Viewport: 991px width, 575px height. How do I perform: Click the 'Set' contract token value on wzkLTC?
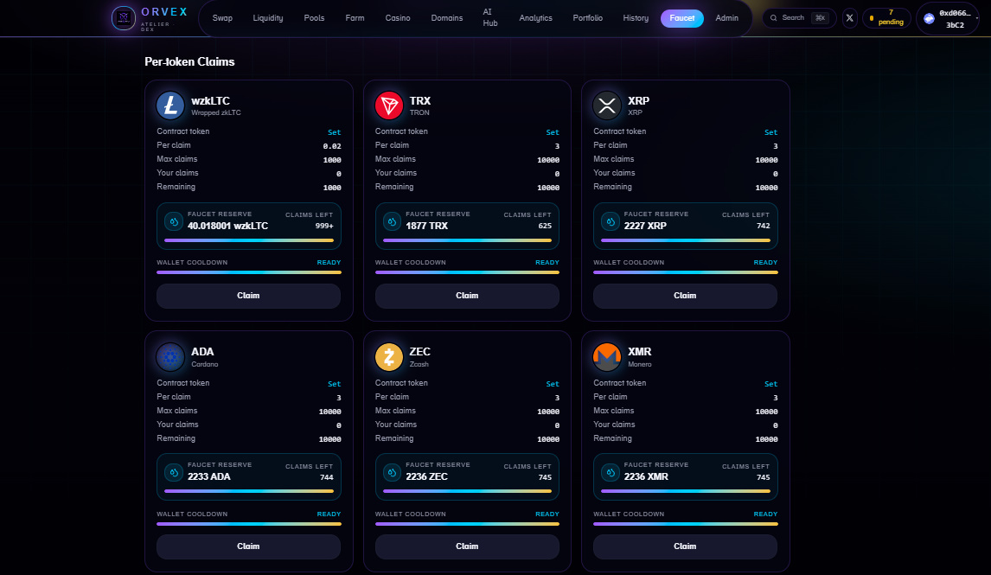[x=335, y=132]
